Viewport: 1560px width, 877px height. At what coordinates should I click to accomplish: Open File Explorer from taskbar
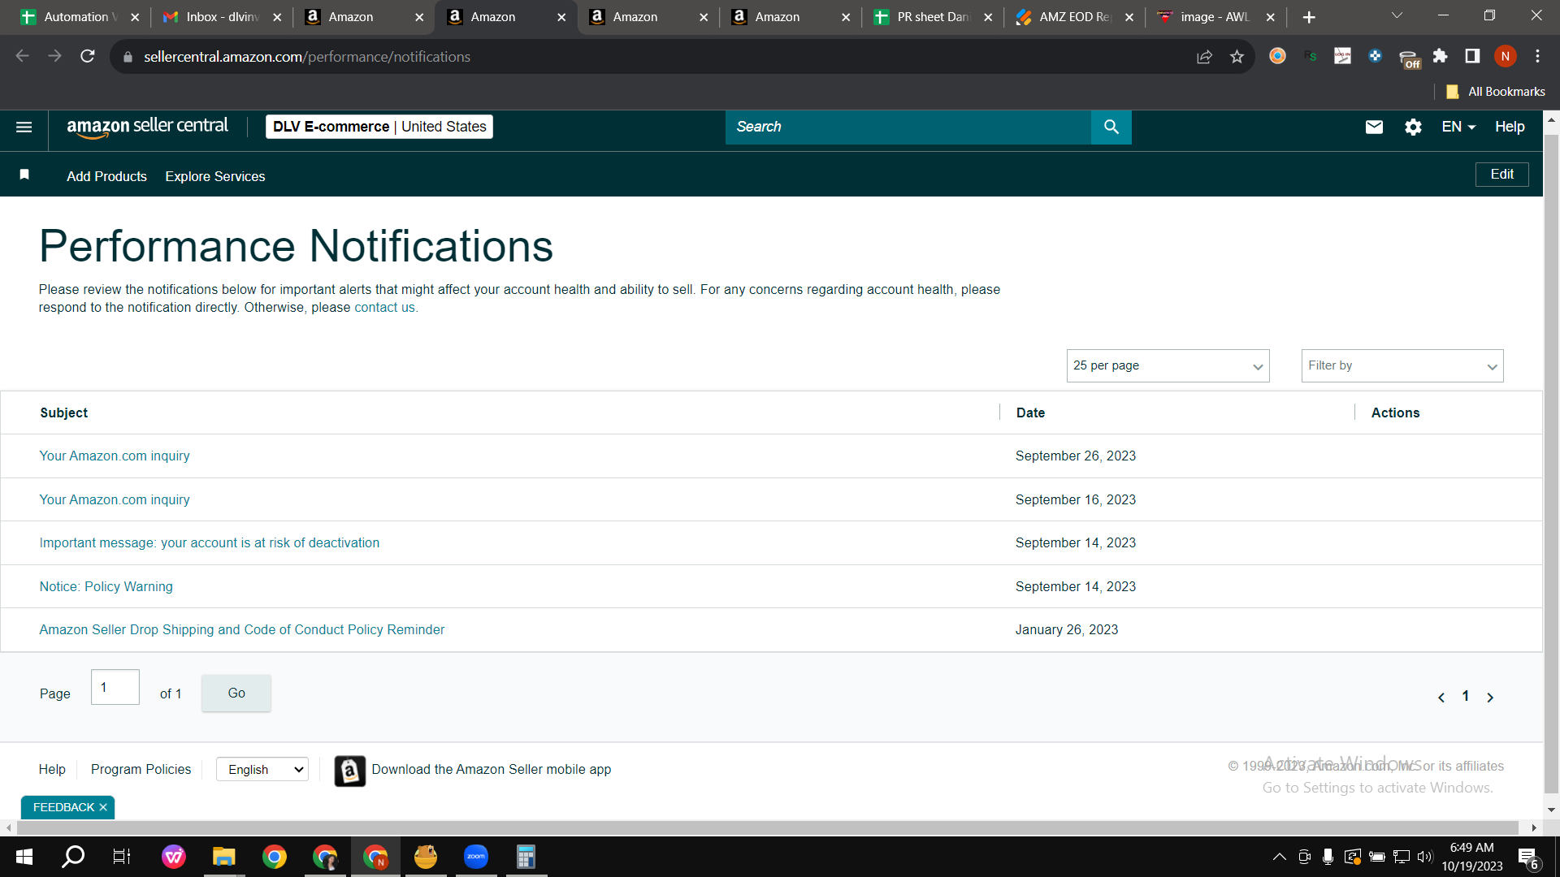(223, 857)
